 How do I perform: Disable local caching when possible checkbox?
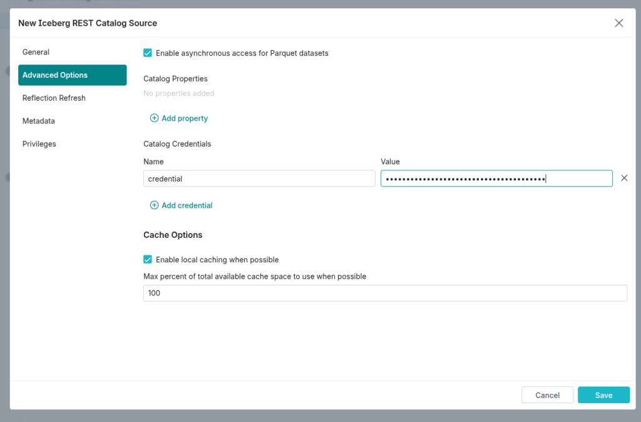(148, 259)
